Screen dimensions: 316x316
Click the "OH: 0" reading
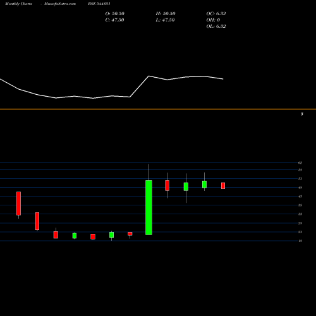coord(213,20)
